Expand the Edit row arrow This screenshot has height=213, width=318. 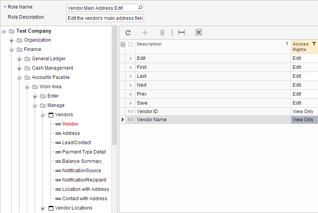[x=131, y=58]
